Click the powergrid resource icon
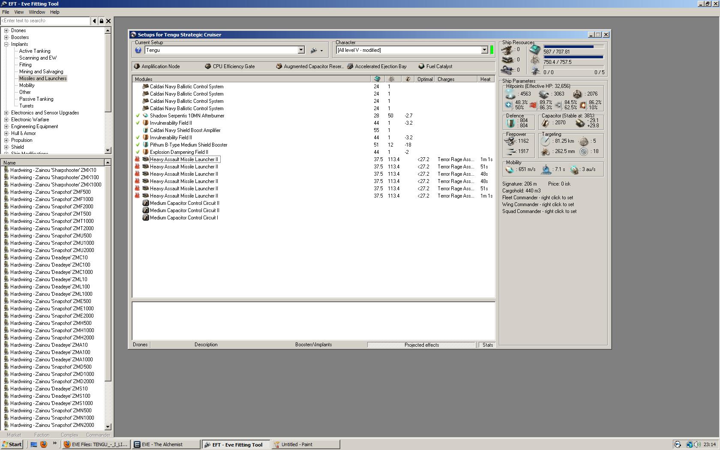 [x=535, y=60]
